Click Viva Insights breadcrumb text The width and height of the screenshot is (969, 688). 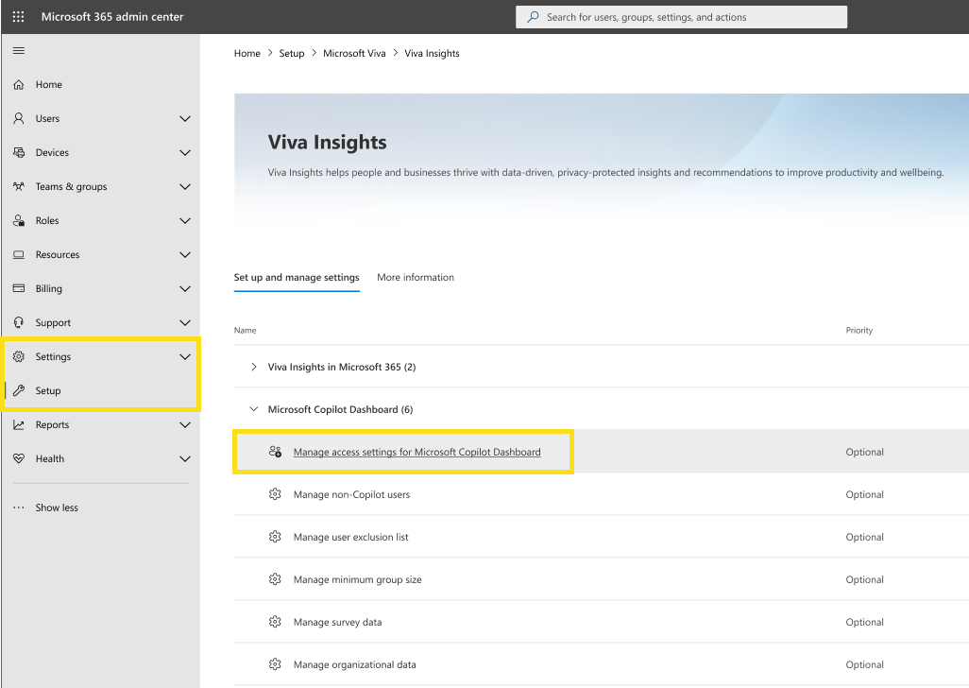432,53
